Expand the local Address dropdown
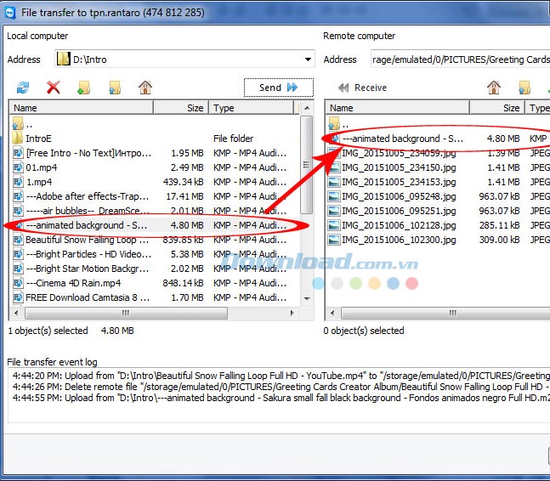Image resolution: width=550 pixels, height=481 pixels. pos(307,59)
